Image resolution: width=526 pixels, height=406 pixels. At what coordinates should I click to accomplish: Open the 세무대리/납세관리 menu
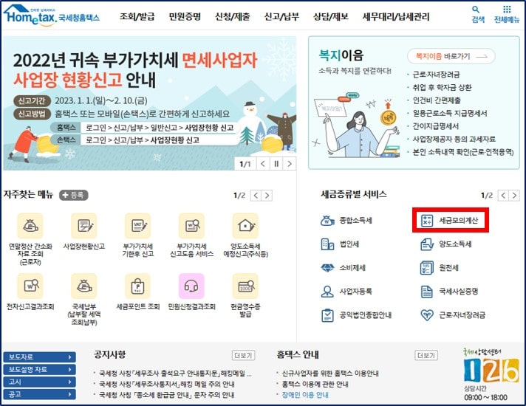pyautogui.click(x=396, y=16)
